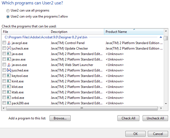The image size is (170, 138).
Task: Select the jucheck.exe file name
Action: point(20,48)
